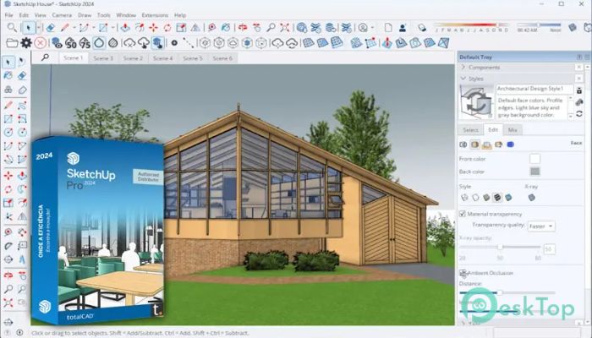Open the Select tab in Styles
Image resolution: width=592 pixels, height=338 pixels.
(x=470, y=130)
